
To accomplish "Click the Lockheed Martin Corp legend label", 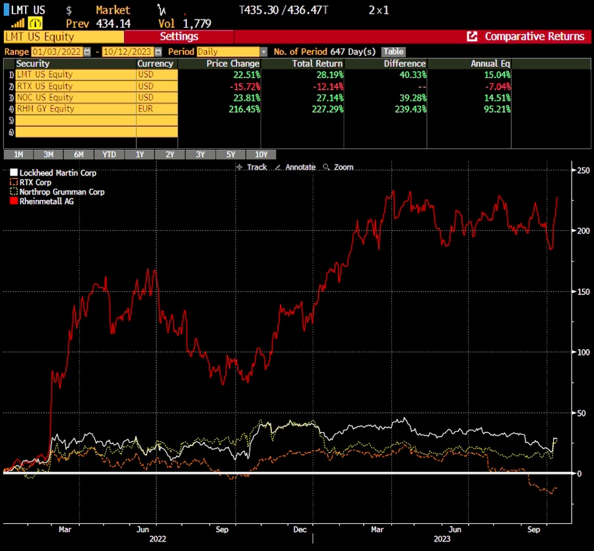I will (x=58, y=173).
